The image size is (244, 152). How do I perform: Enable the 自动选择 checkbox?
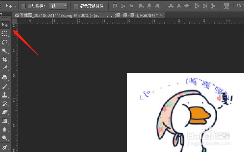(23, 6)
